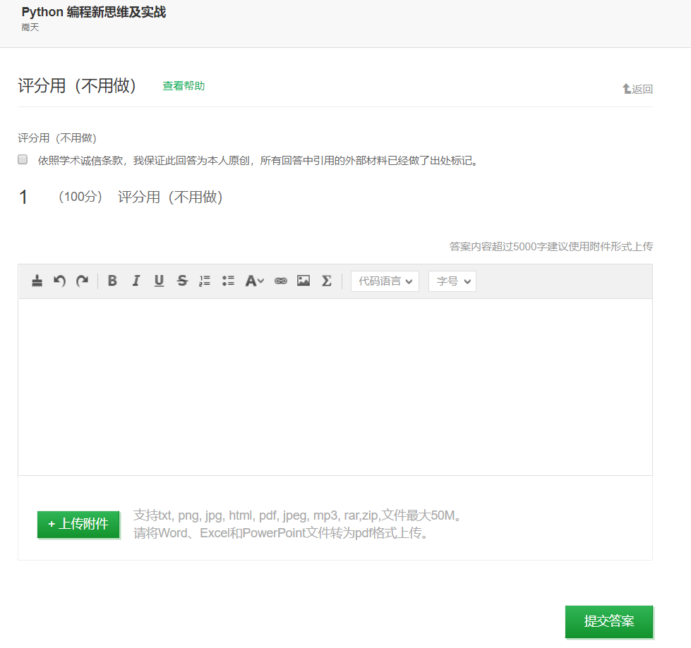The width and height of the screenshot is (691, 648).
Task: Undo the last edit in editor
Action: [x=60, y=281]
